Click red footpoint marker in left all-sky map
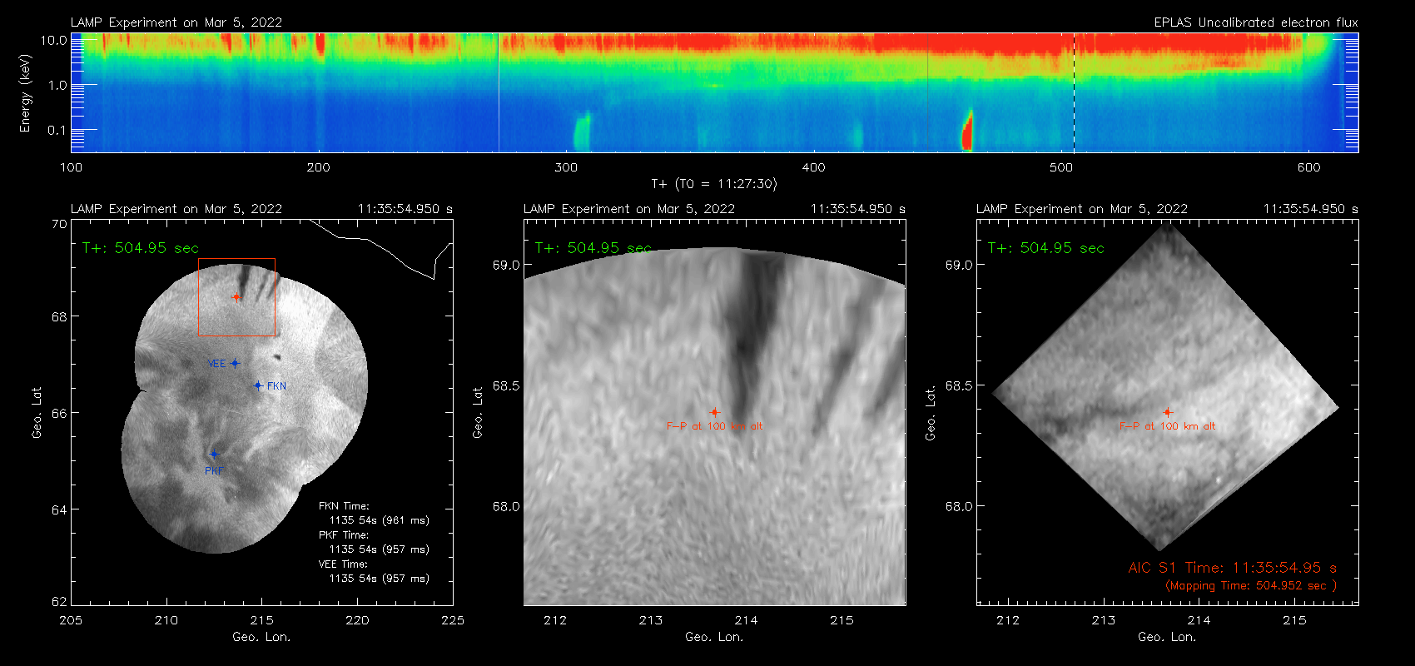Screen dimensions: 1415x666 click(236, 296)
